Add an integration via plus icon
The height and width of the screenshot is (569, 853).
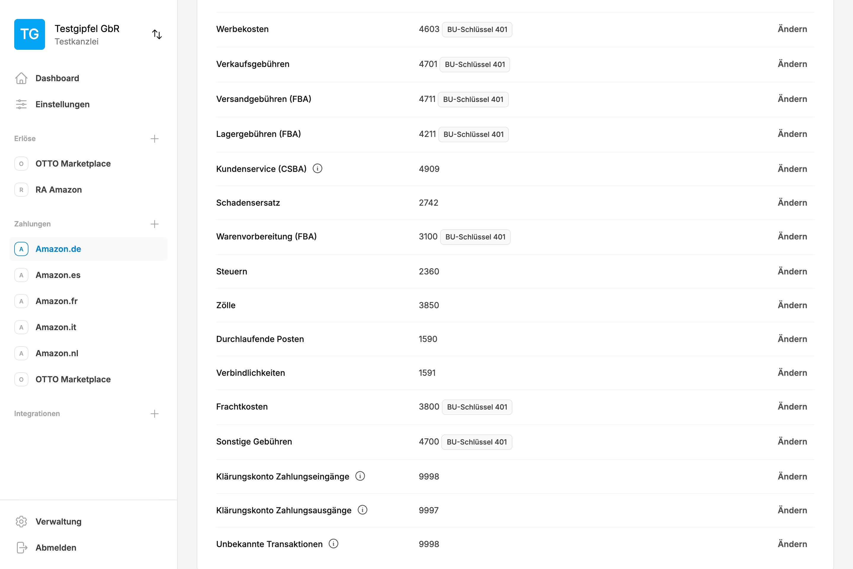(155, 413)
